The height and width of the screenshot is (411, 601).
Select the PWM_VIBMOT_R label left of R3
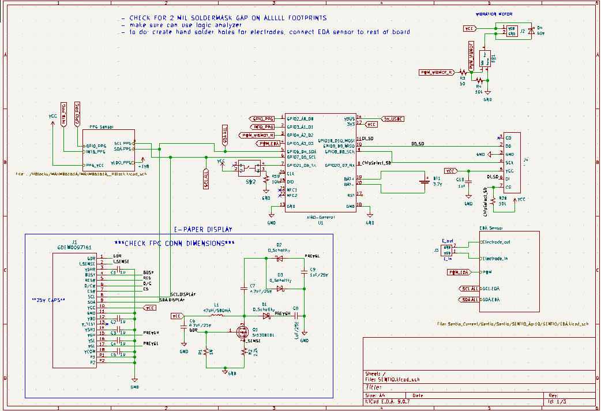point(437,72)
